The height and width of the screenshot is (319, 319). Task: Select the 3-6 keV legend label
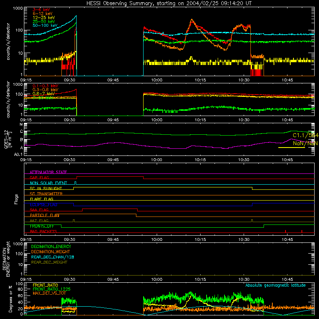click(41, 10)
